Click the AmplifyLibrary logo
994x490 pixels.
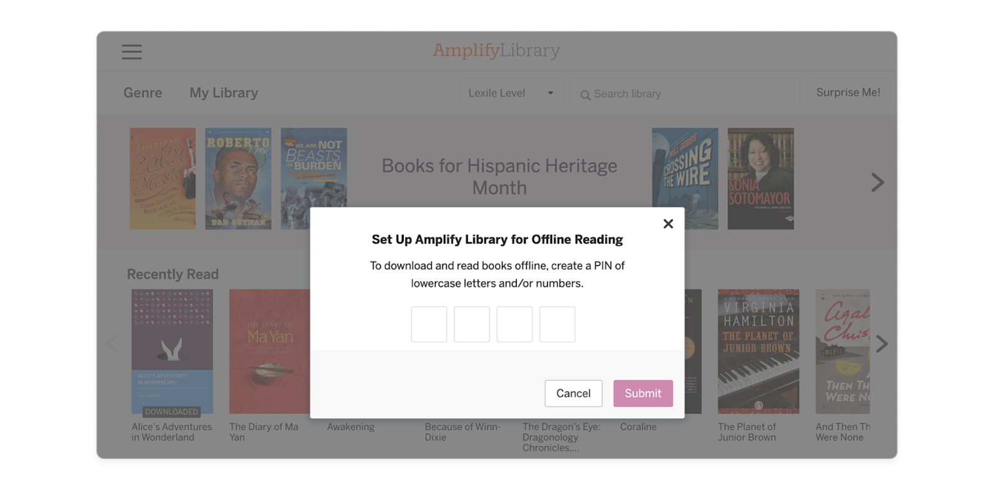(497, 51)
